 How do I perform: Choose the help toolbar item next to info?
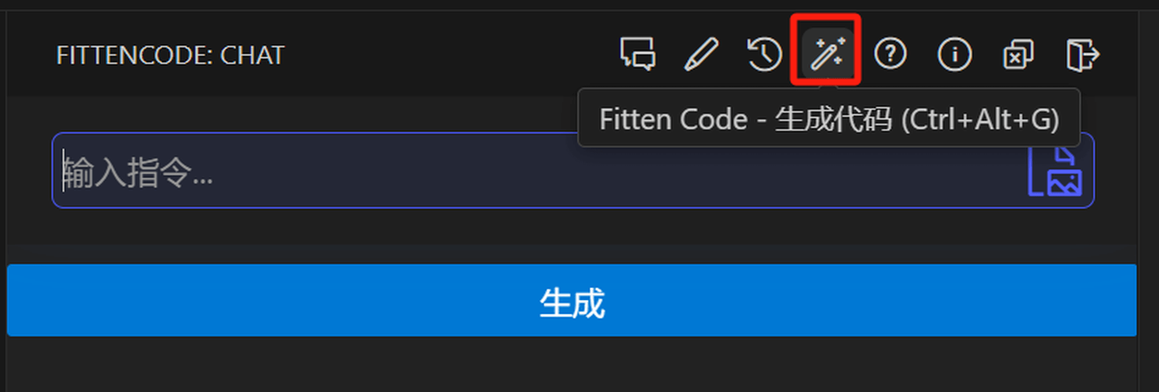891,54
